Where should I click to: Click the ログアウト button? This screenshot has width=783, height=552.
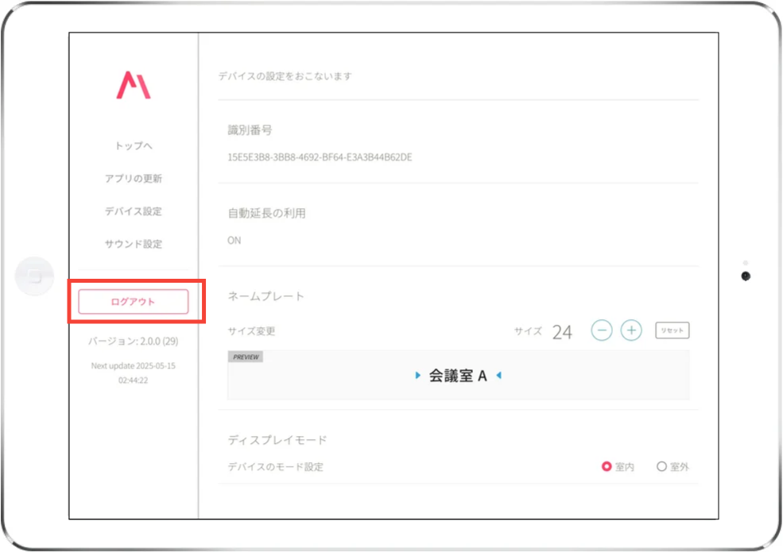[134, 302]
